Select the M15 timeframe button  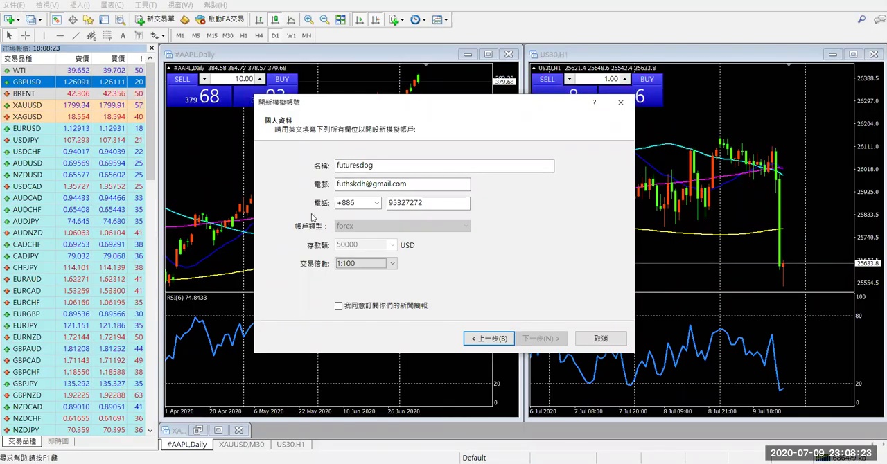pyautogui.click(x=211, y=35)
